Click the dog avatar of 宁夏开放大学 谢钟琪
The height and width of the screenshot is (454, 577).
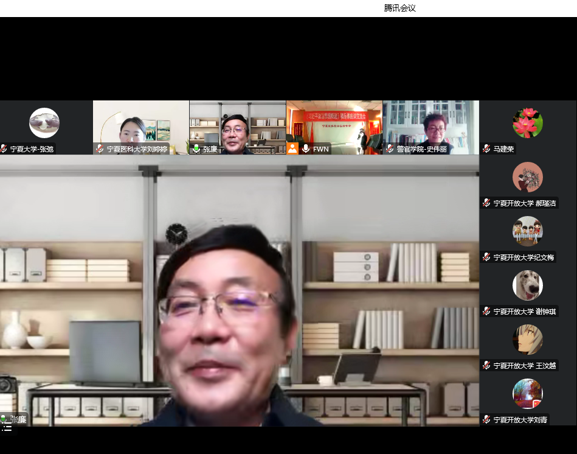click(527, 285)
